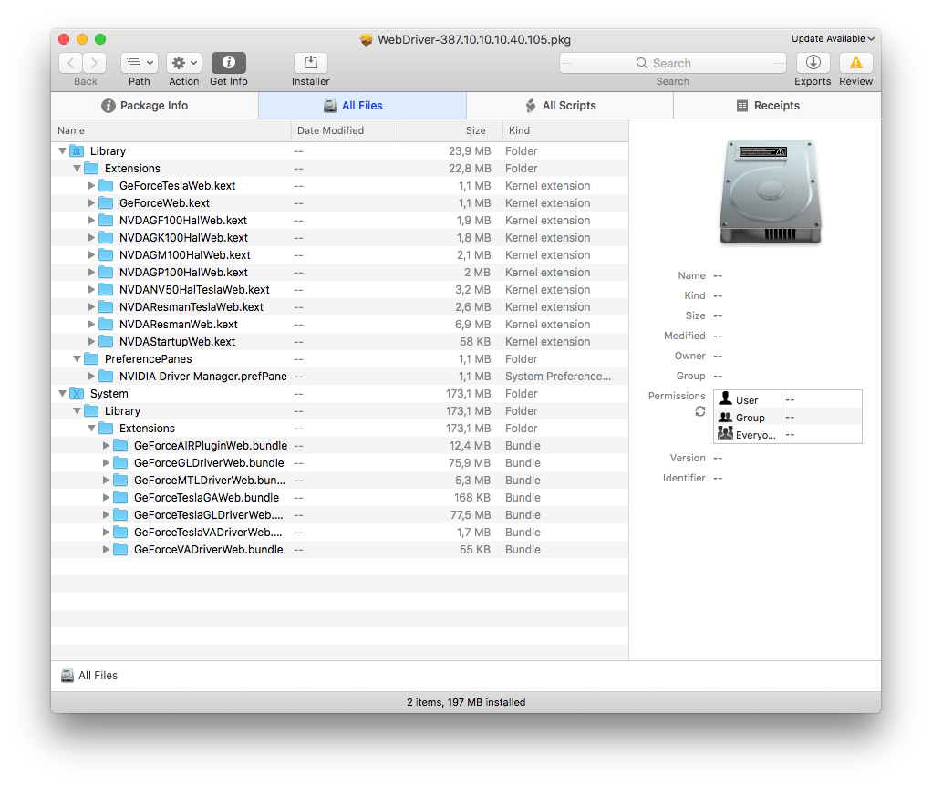The height and width of the screenshot is (786, 932).
Task: Expand GeForceGLDriverWeb.bundle disclosure triangle
Action: tap(106, 462)
